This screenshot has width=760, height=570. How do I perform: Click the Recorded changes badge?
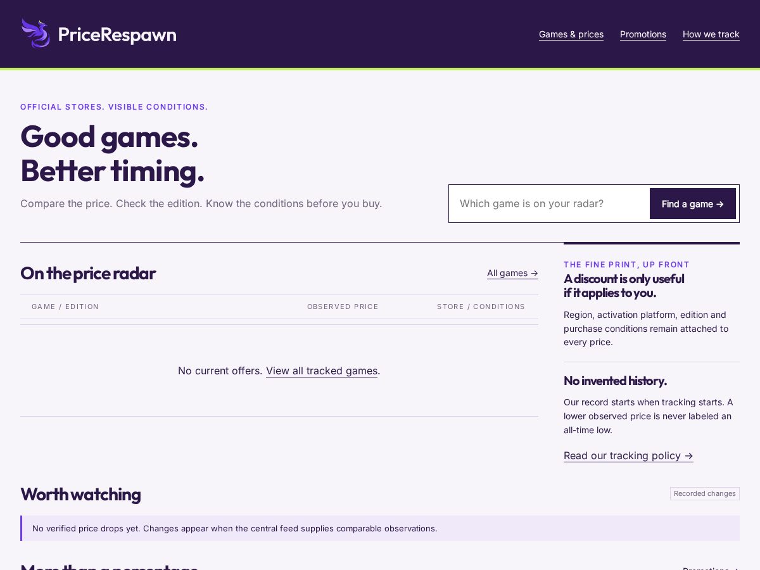[x=705, y=493]
